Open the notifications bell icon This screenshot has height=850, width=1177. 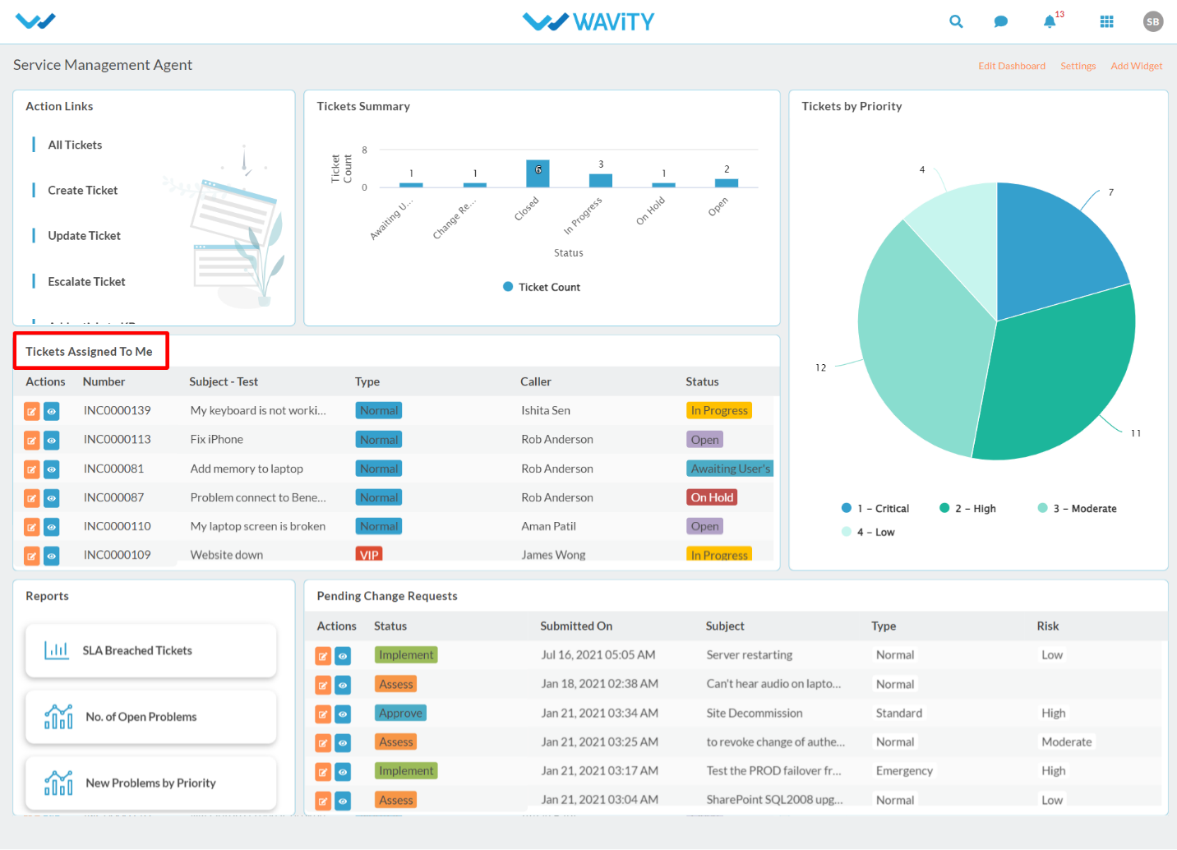tap(1050, 21)
